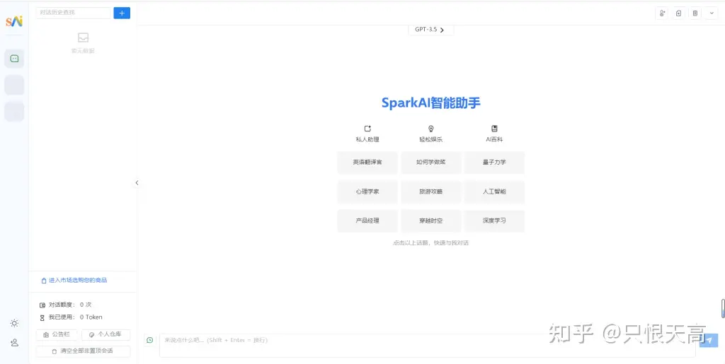
Task: Choose the 人工智能 prompt card
Action: [494, 192]
